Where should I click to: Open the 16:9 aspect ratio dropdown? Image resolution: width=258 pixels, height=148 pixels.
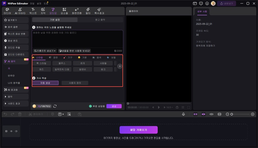(x=169, y=107)
